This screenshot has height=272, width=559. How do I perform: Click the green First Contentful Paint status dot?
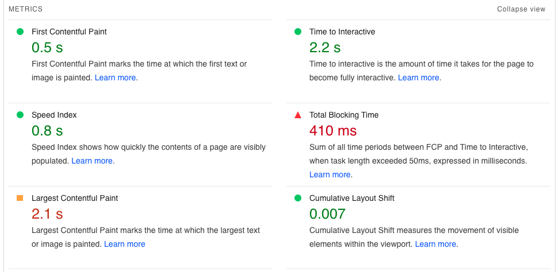20,32
